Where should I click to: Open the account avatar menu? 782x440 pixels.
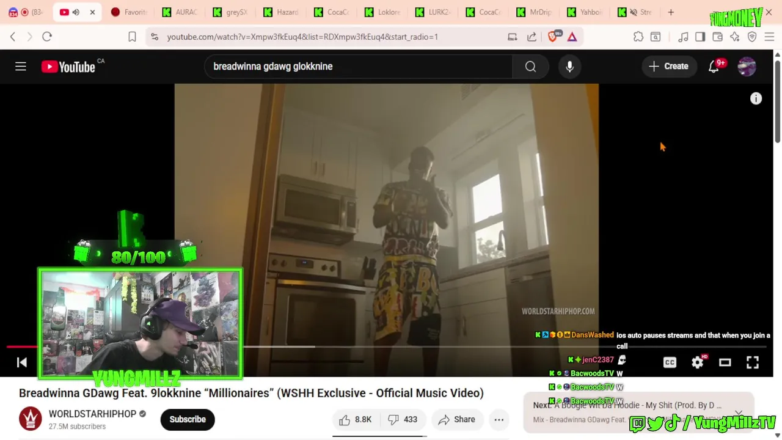(747, 66)
